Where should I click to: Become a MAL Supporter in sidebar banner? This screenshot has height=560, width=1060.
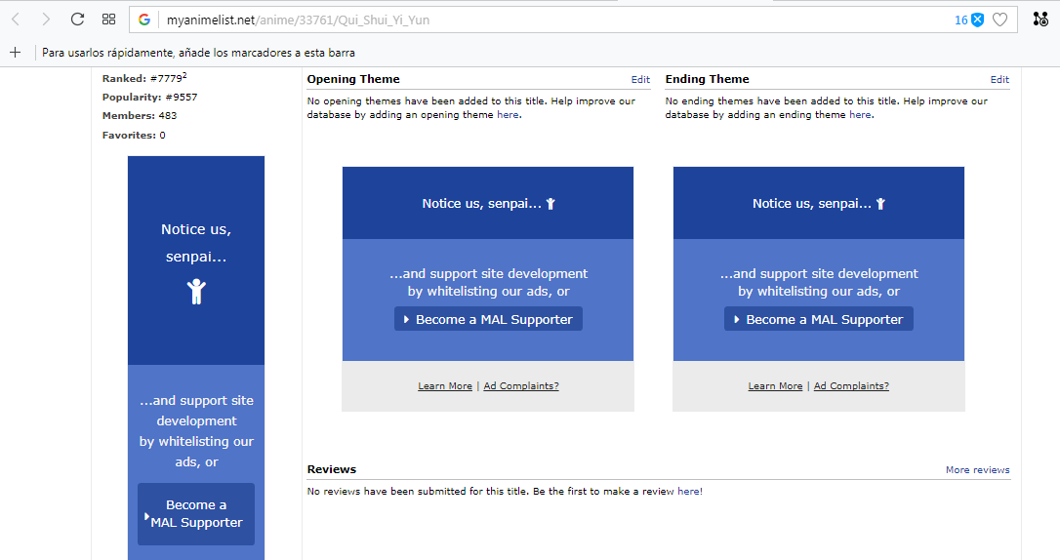(196, 514)
